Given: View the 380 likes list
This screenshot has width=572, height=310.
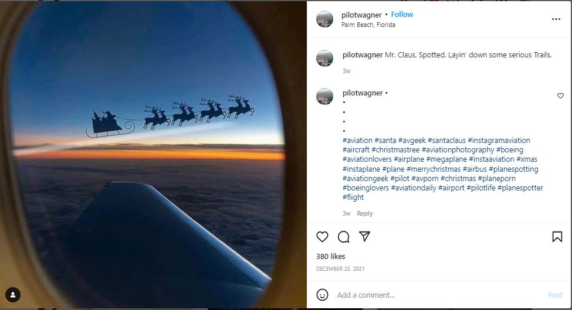Looking at the screenshot, I should 330,256.
